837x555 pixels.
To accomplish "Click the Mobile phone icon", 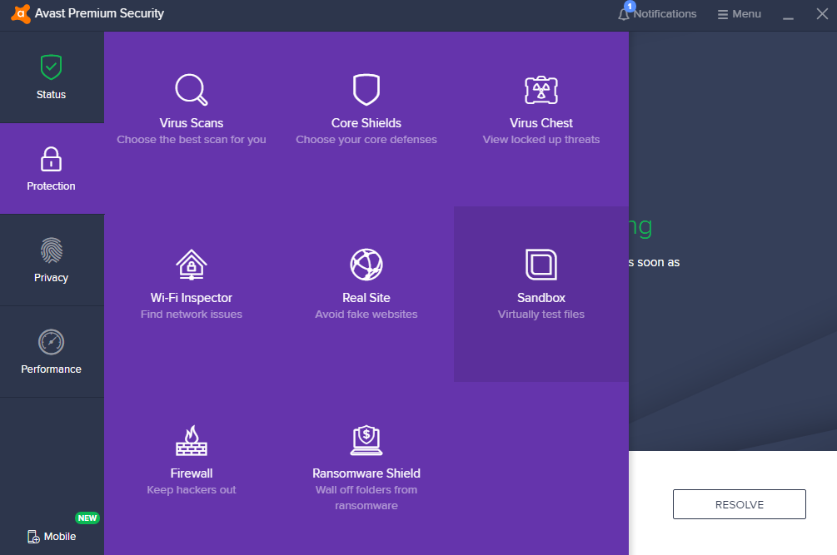I will pos(33,537).
